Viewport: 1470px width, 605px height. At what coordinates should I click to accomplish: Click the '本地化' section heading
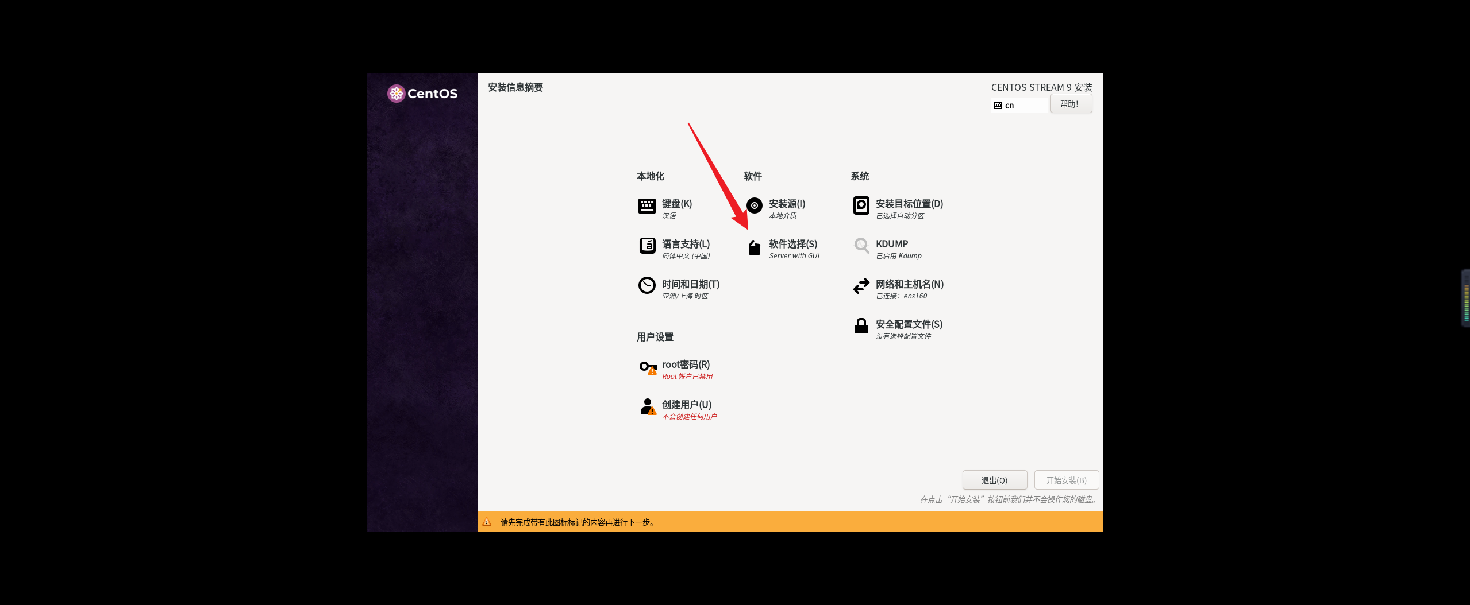click(650, 176)
